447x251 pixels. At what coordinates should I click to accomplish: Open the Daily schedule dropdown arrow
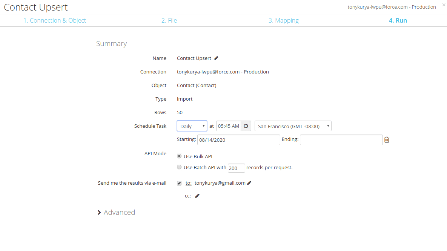pos(203,126)
